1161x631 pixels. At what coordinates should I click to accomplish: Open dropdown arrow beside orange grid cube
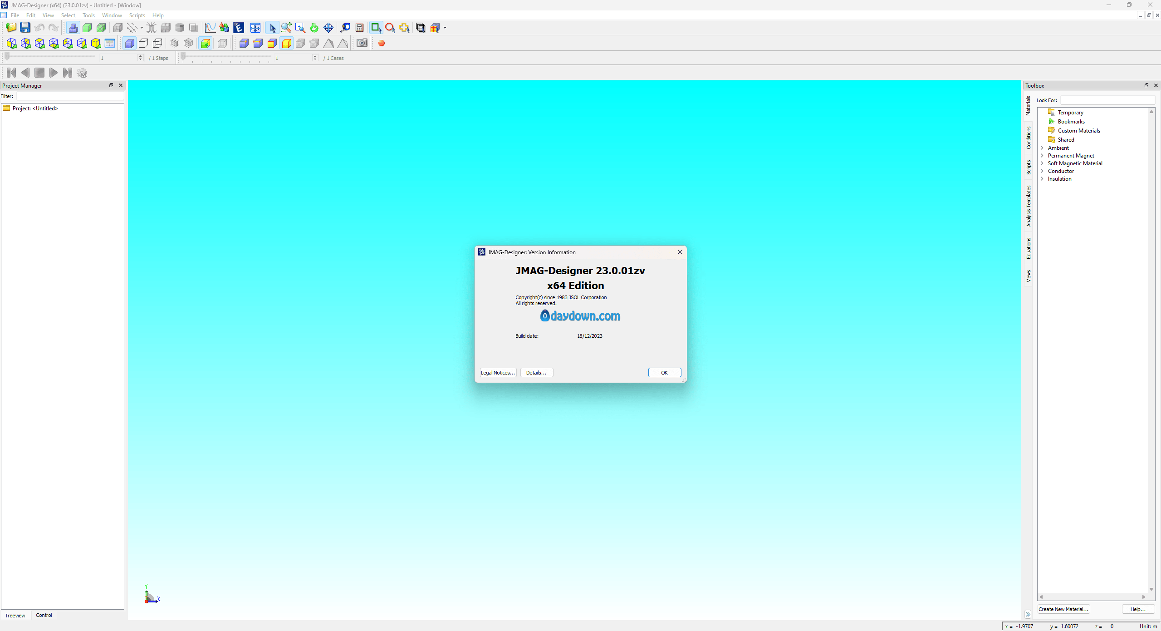445,28
